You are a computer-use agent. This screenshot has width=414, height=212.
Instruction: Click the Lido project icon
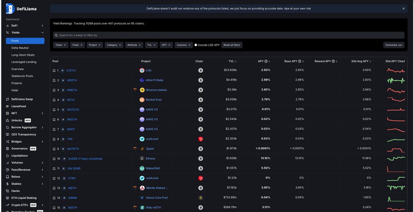142,71
